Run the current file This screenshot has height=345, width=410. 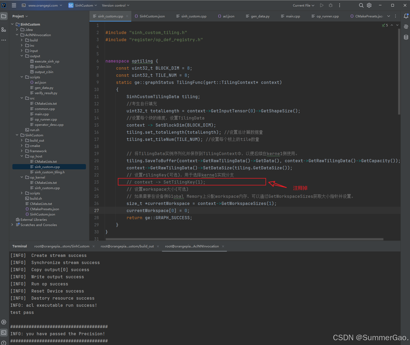tap(321, 5)
